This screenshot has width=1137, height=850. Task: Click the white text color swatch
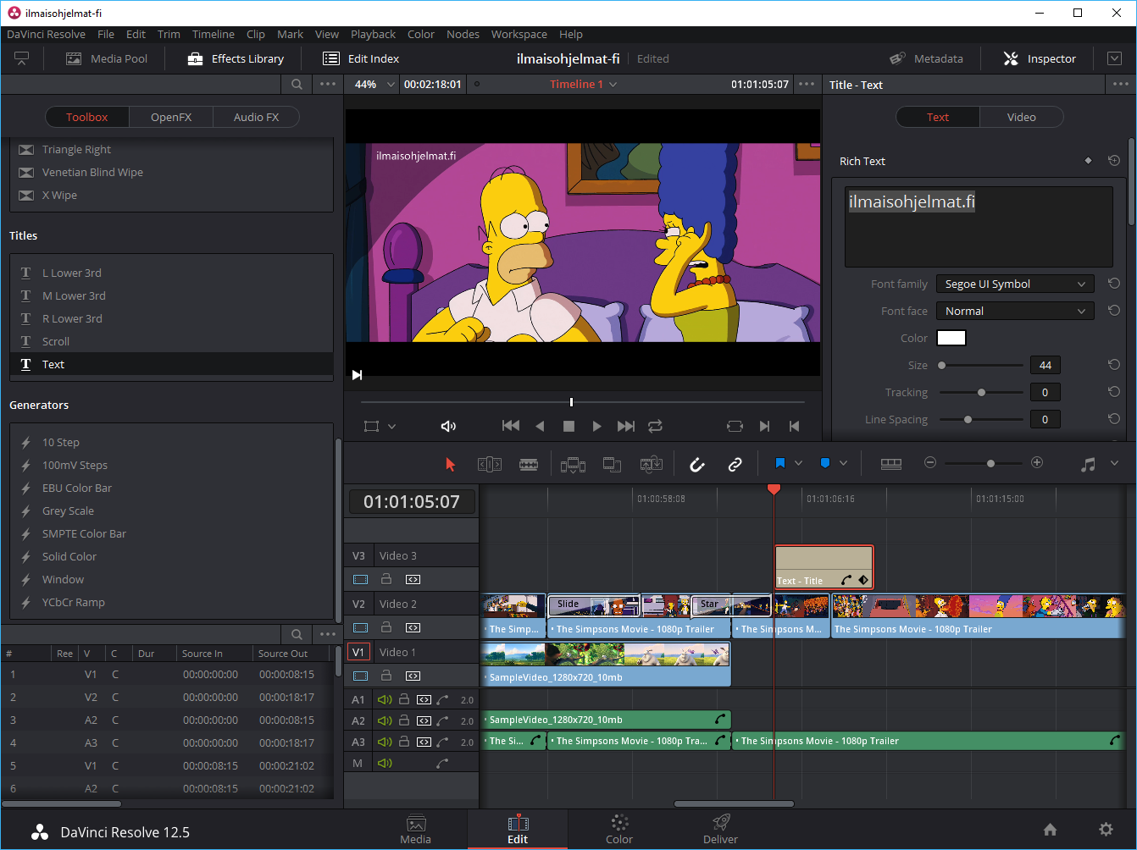[951, 338]
